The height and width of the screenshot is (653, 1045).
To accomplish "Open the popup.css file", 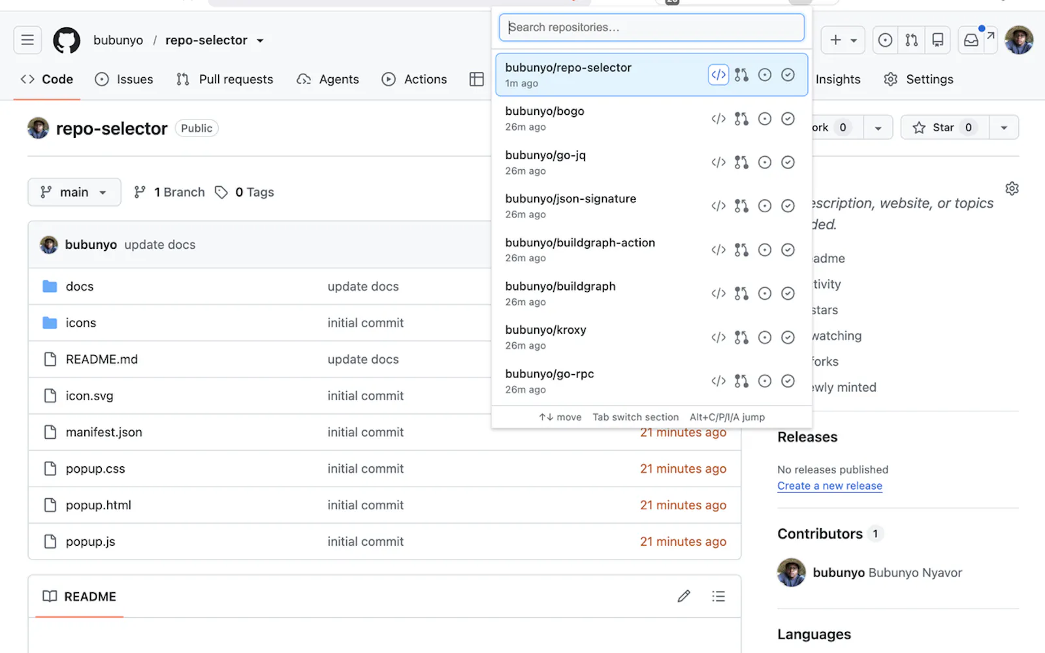I will [95, 469].
